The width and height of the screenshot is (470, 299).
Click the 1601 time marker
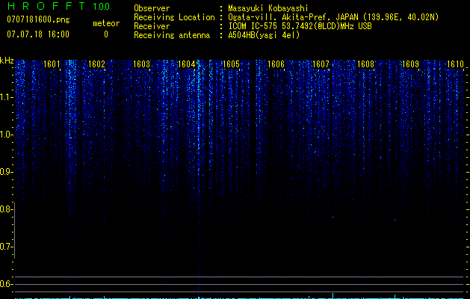click(52, 64)
